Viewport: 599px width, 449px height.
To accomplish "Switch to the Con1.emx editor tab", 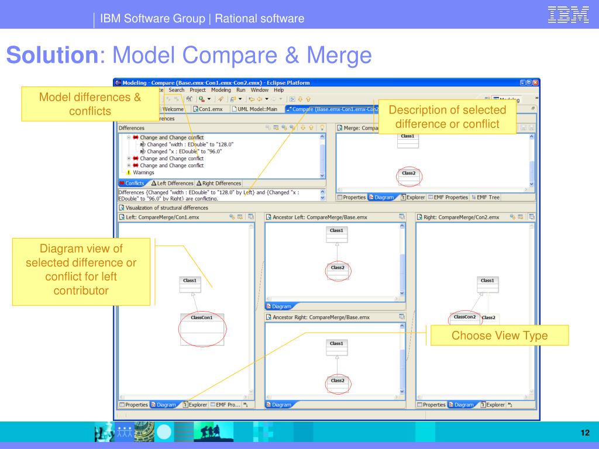I will (x=208, y=109).
